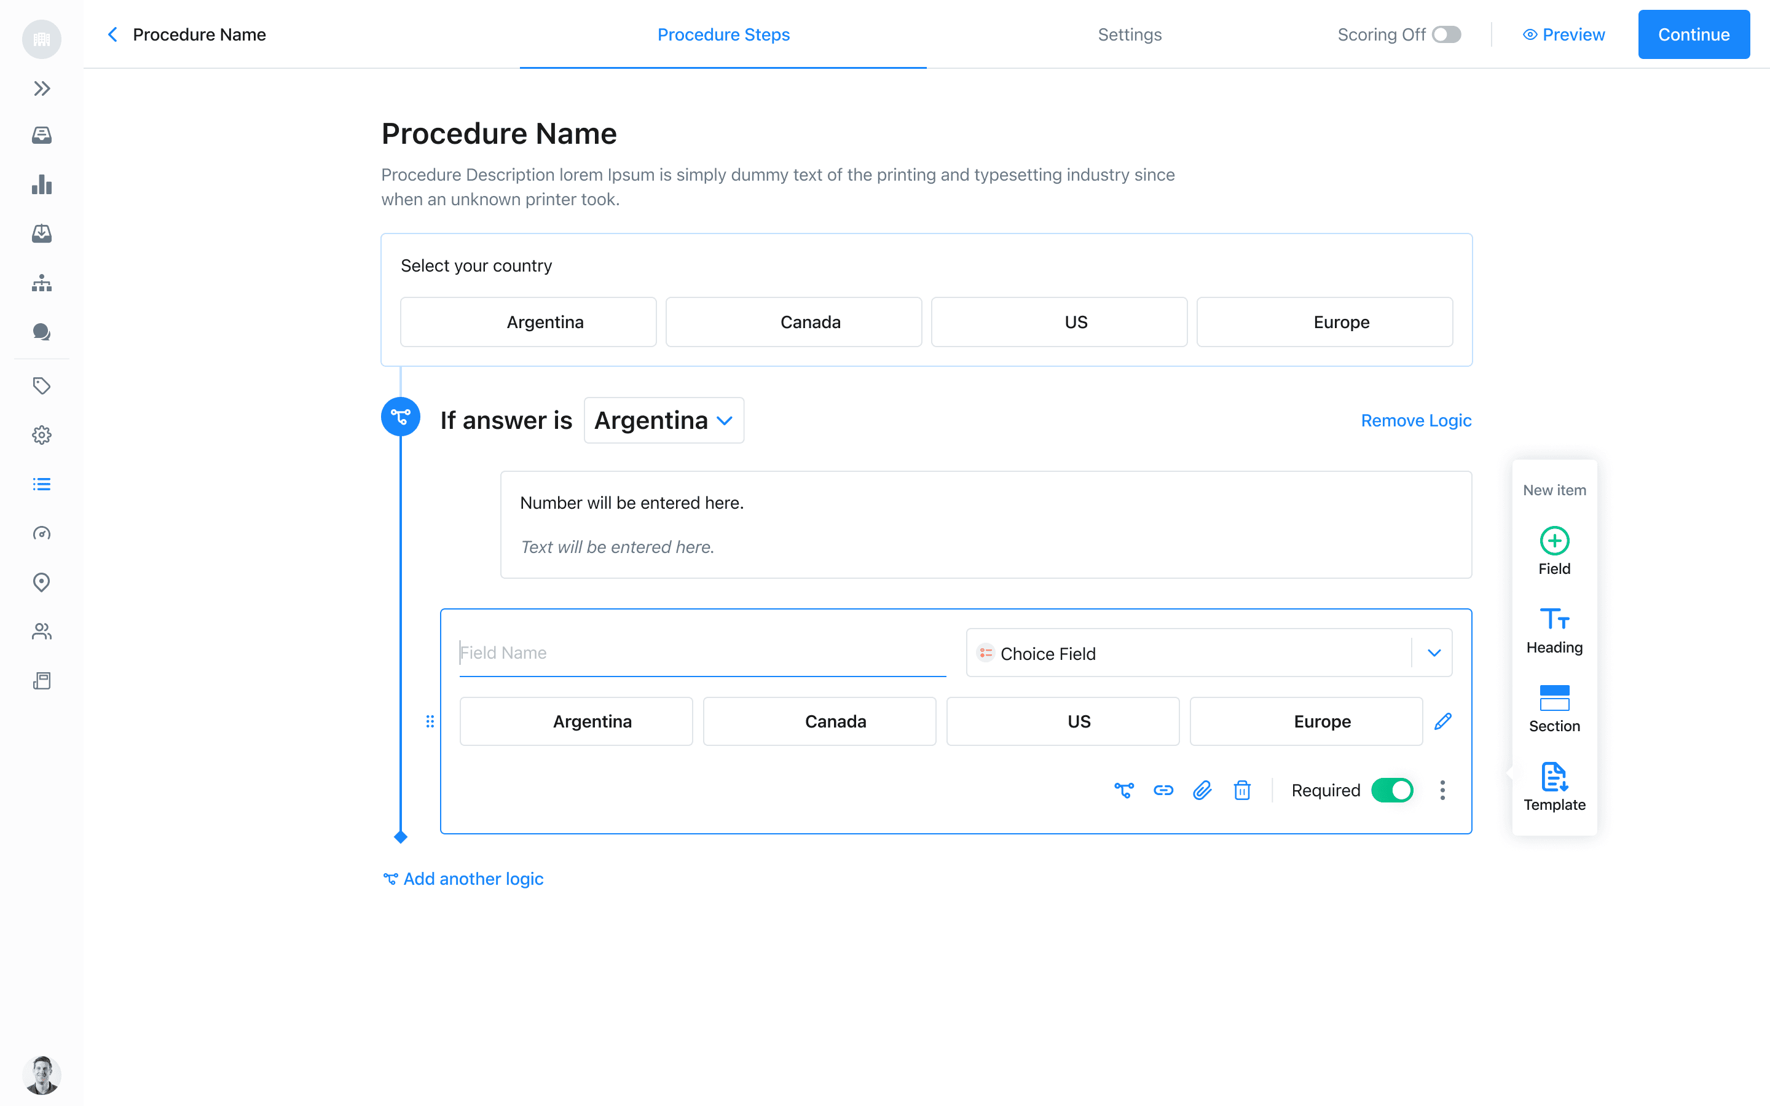Open the organization hierarchy sidebar icon
Screen dimensions: 1770x1106
click(x=42, y=283)
